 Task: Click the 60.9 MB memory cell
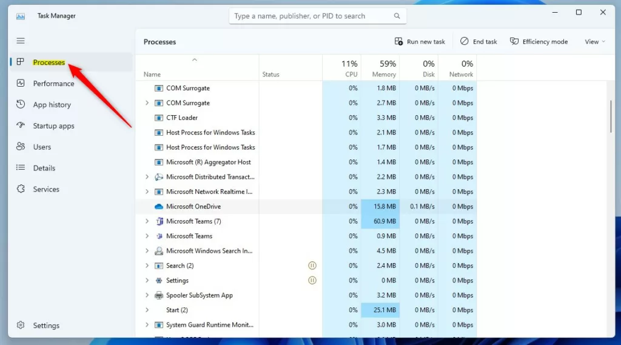pyautogui.click(x=380, y=221)
